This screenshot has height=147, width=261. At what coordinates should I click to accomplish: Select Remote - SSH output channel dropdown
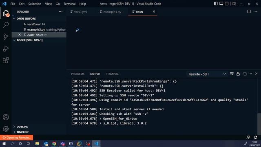207,74
